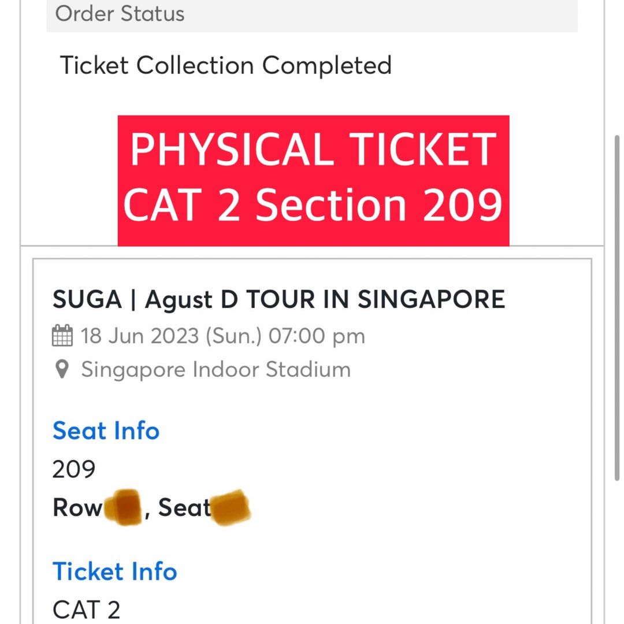Click the blue Ticket Info heading
624x624 pixels.
(115, 571)
